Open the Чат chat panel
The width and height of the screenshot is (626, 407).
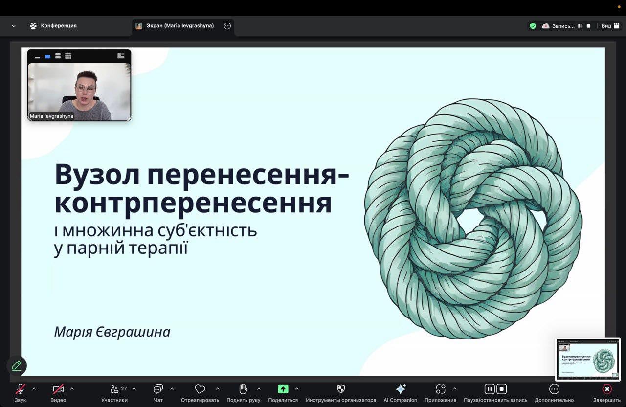158,389
